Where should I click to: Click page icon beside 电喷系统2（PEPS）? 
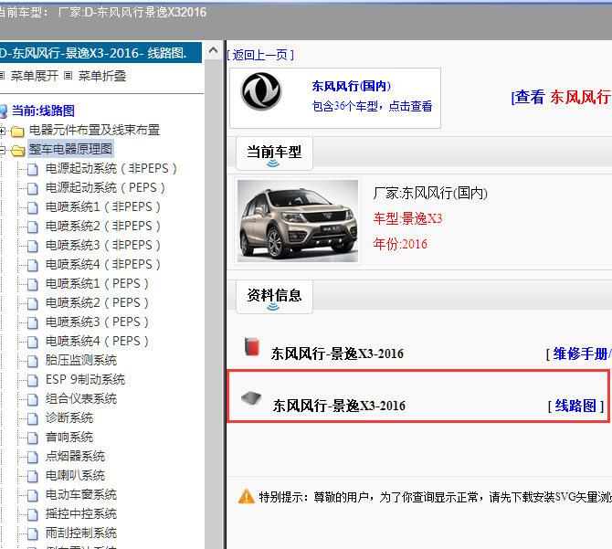(32, 303)
